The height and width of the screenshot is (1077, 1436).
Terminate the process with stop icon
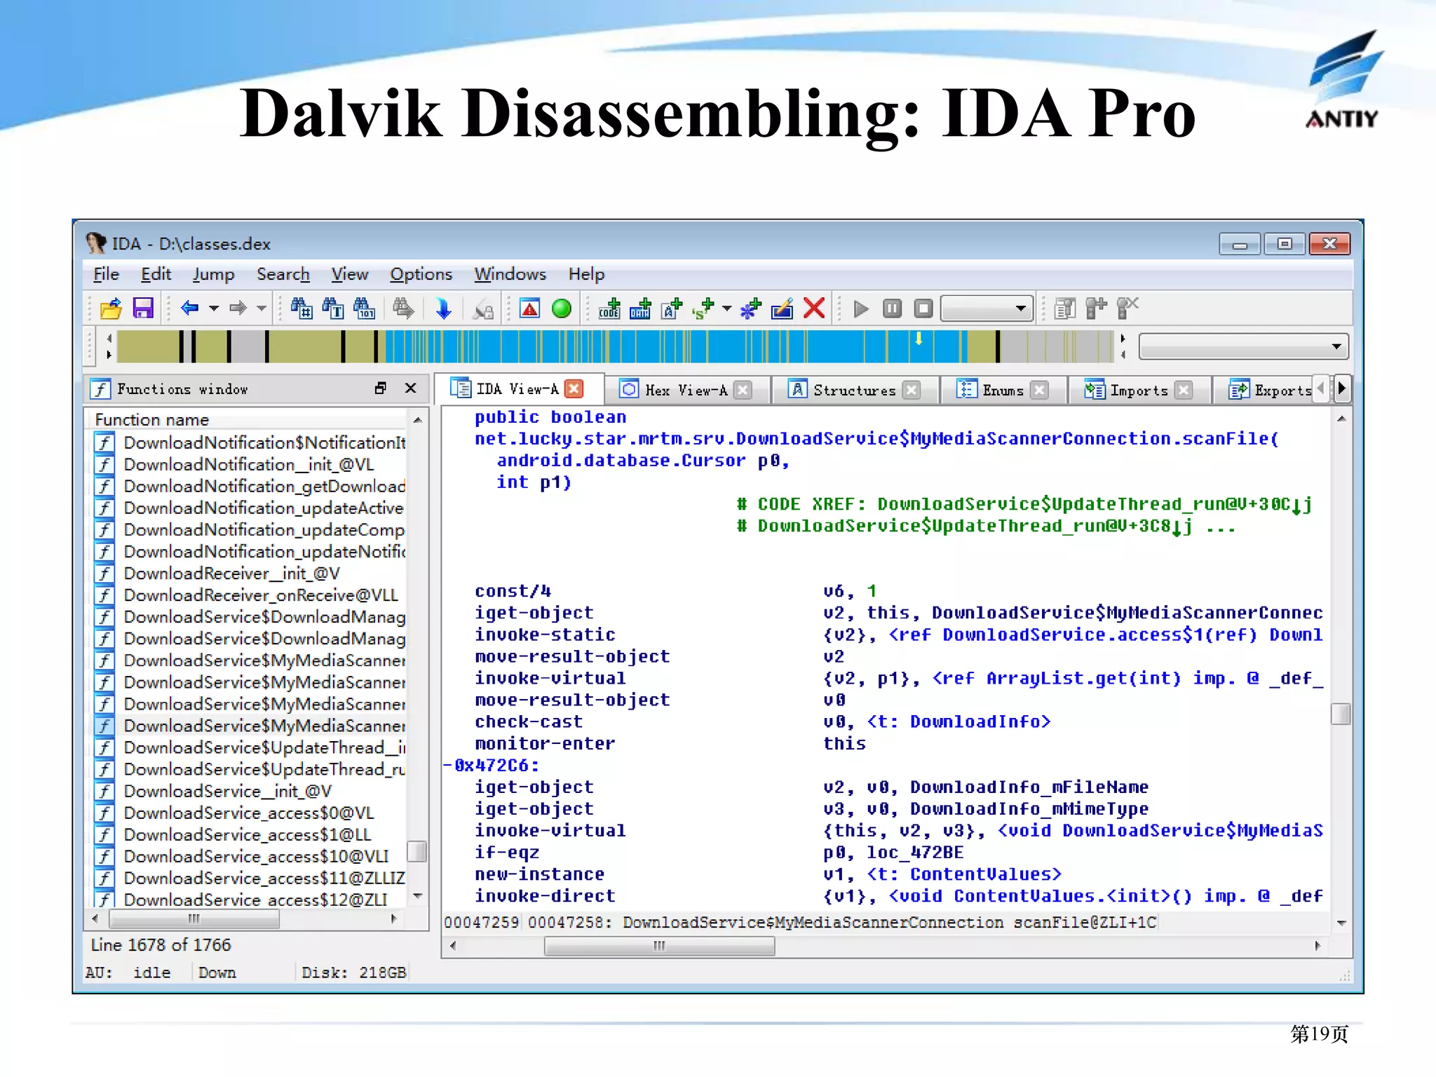coord(923,309)
